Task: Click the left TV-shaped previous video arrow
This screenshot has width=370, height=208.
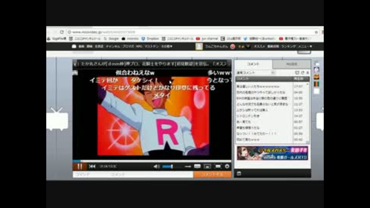Action: 57,119
